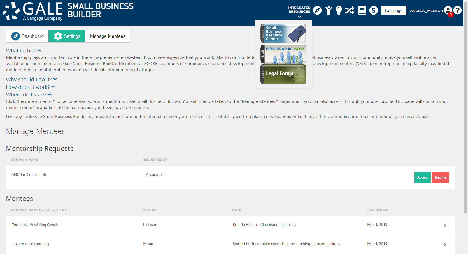The width and height of the screenshot is (468, 254).
Task: Open Small Business Resource Center thumbnail
Action: (283, 33)
